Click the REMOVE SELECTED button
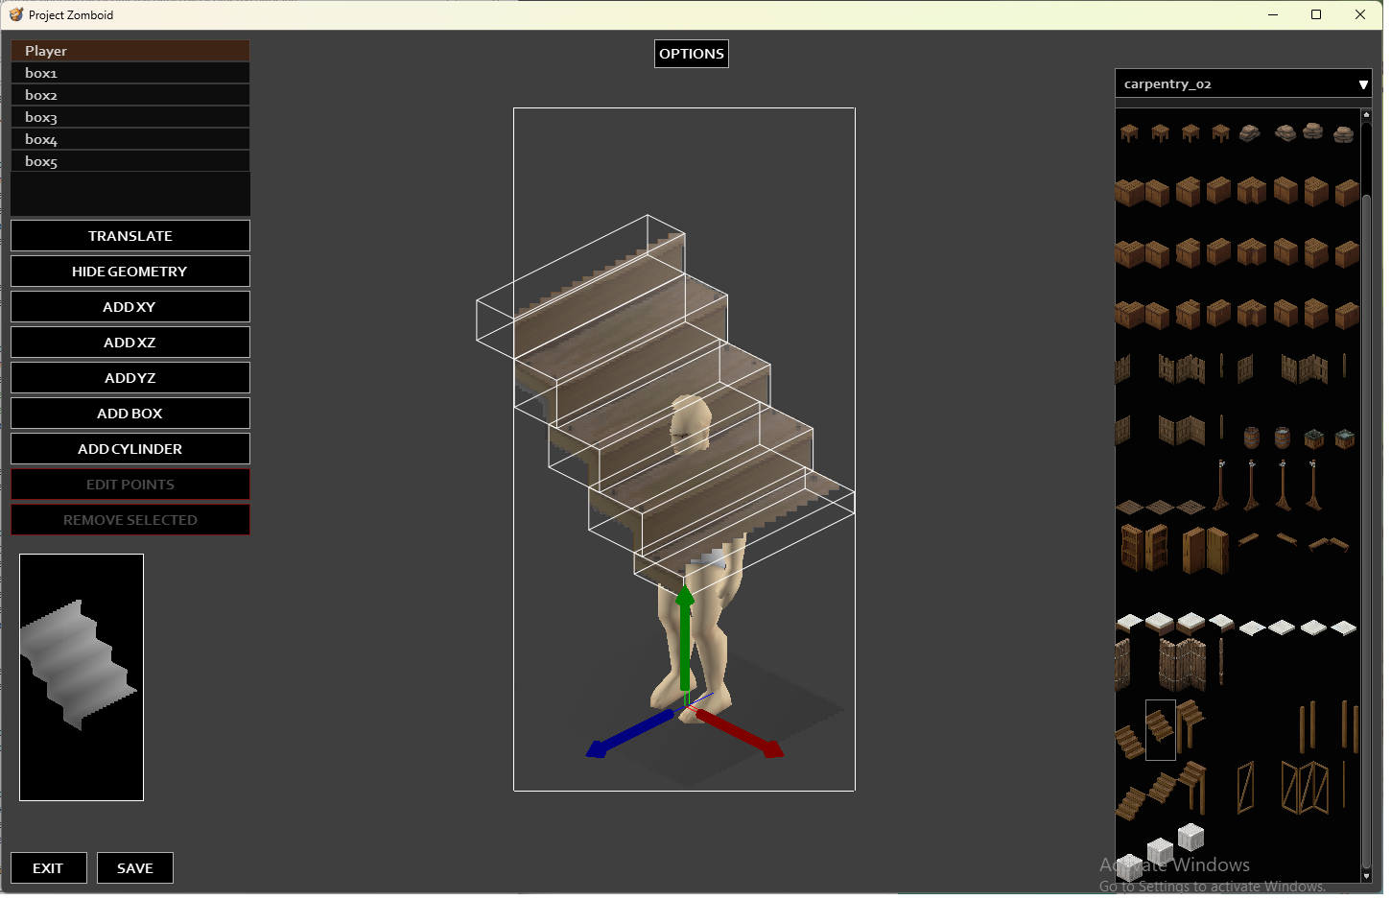The image size is (1391, 900). (130, 520)
